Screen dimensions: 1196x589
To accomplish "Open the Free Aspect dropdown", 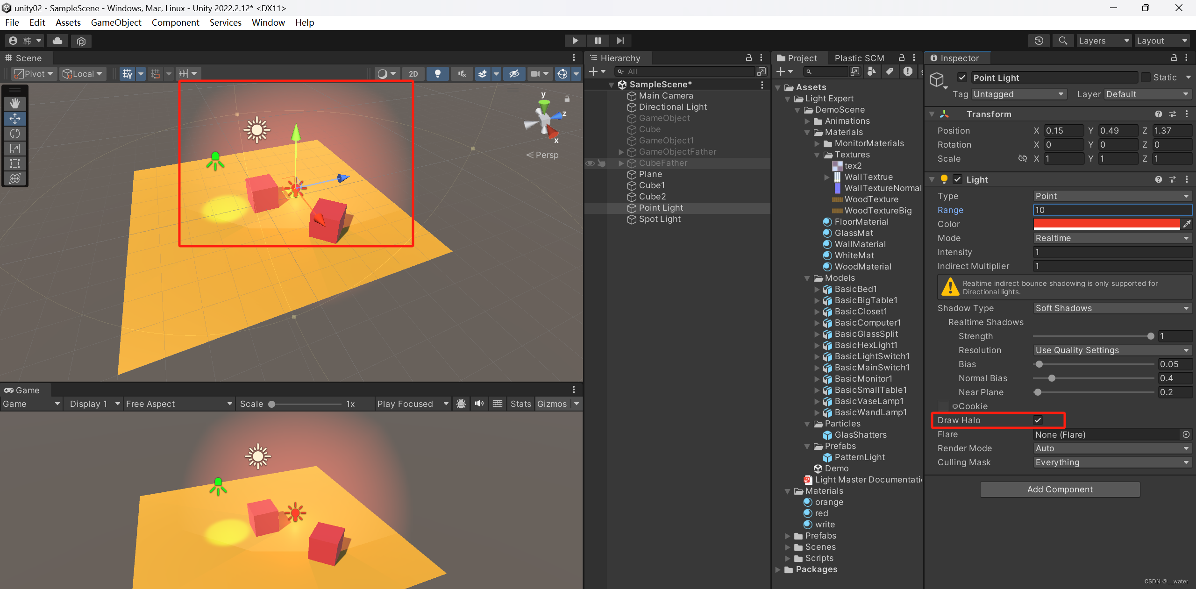I will tap(179, 404).
